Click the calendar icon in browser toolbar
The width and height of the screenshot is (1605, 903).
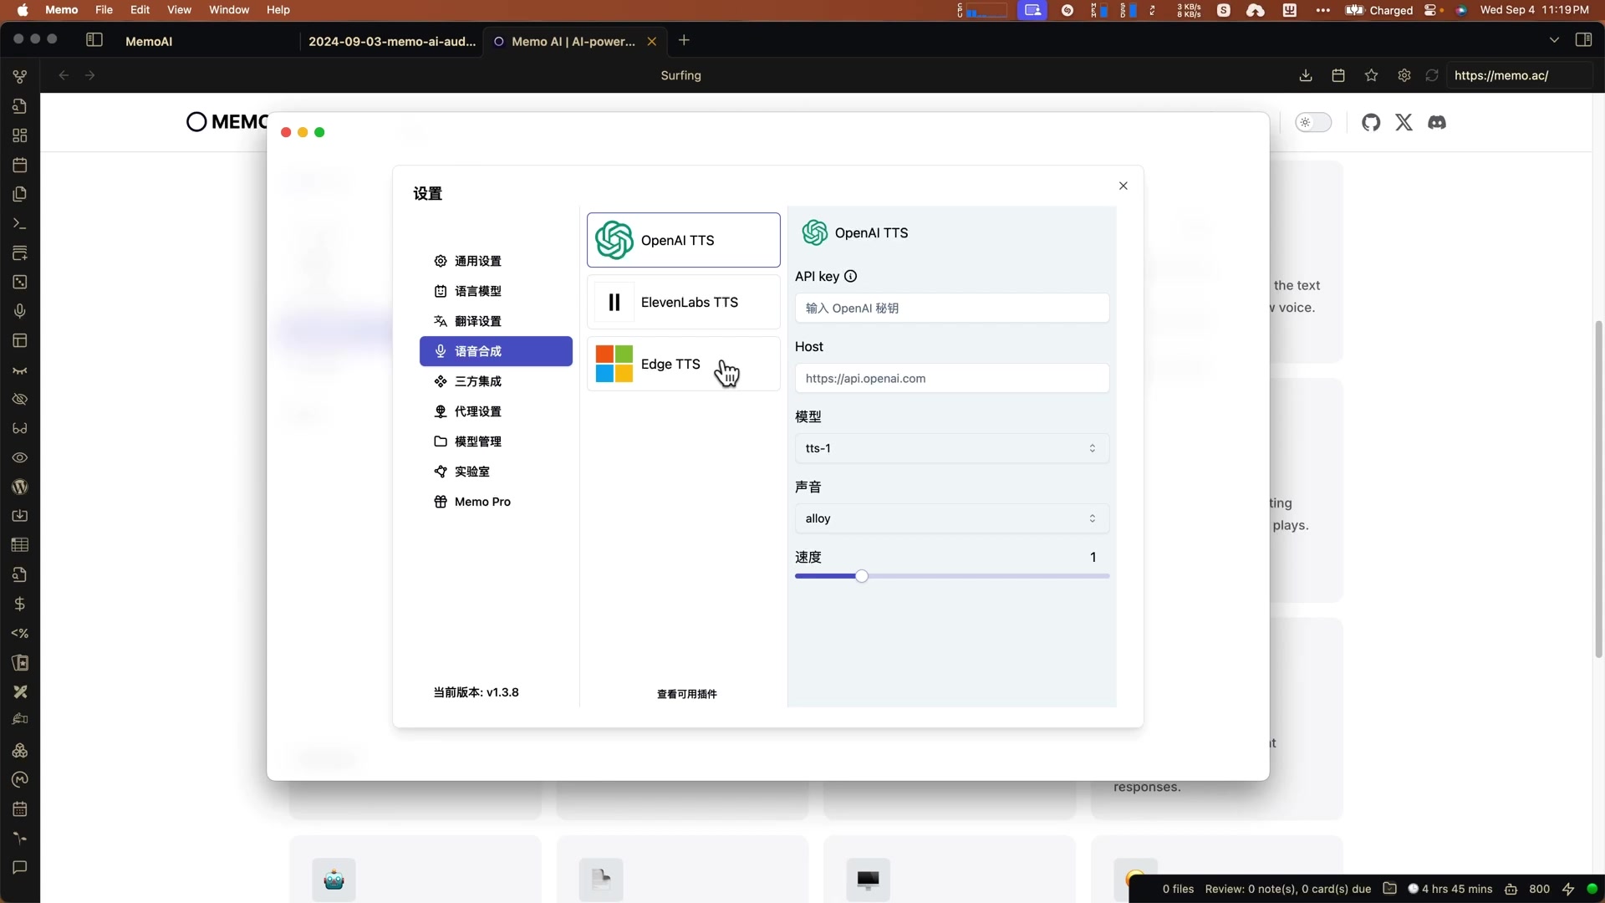pos(1338,75)
